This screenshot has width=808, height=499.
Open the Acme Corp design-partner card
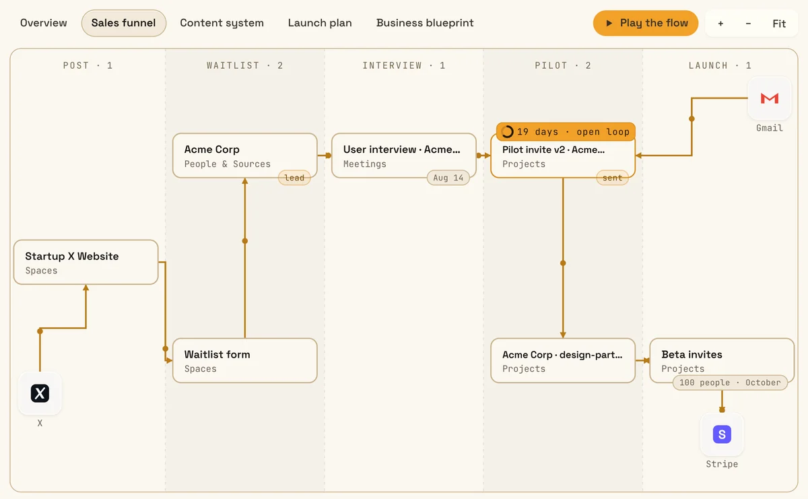coord(563,361)
